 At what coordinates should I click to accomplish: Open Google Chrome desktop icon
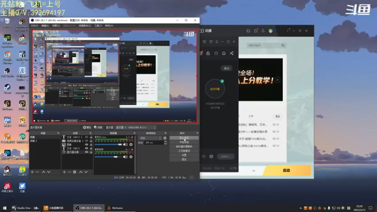pyautogui.click(x=7, y=57)
